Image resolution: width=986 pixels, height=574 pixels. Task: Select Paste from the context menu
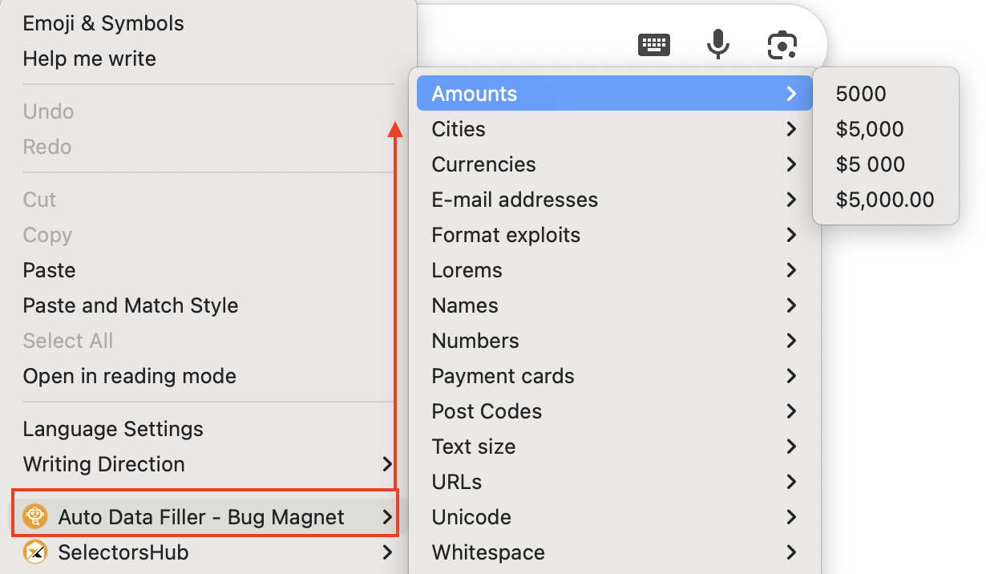click(50, 270)
